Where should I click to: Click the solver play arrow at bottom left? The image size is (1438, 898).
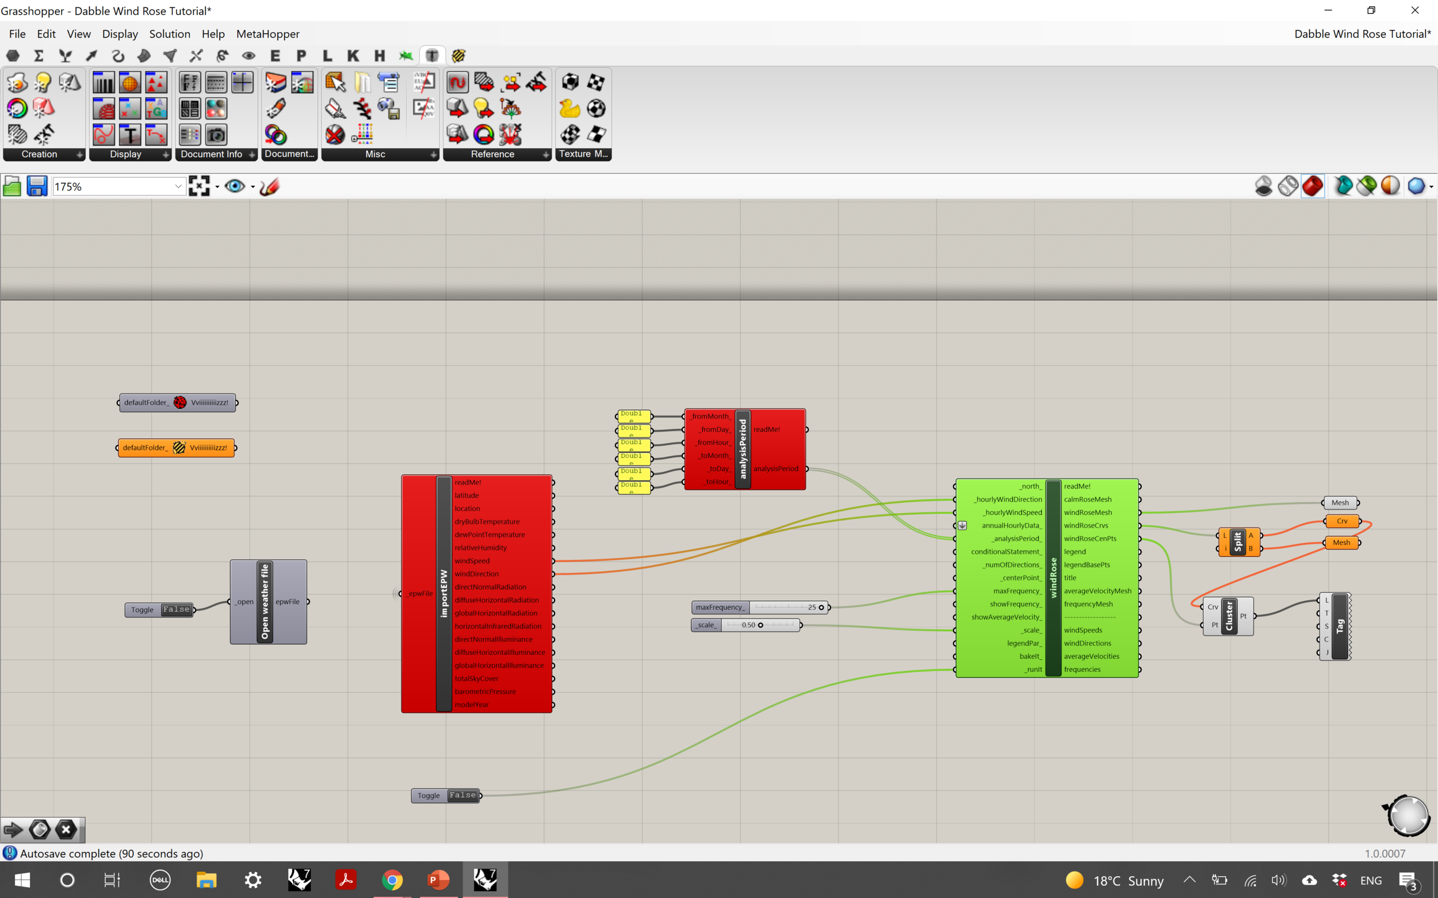pos(12,829)
